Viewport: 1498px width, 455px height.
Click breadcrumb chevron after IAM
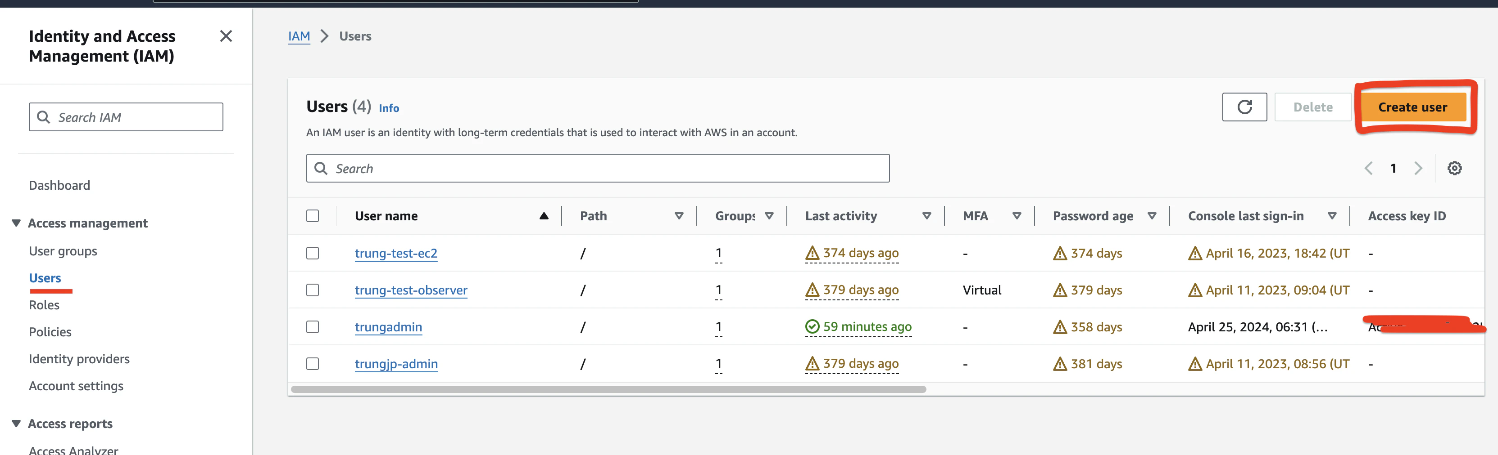(324, 36)
